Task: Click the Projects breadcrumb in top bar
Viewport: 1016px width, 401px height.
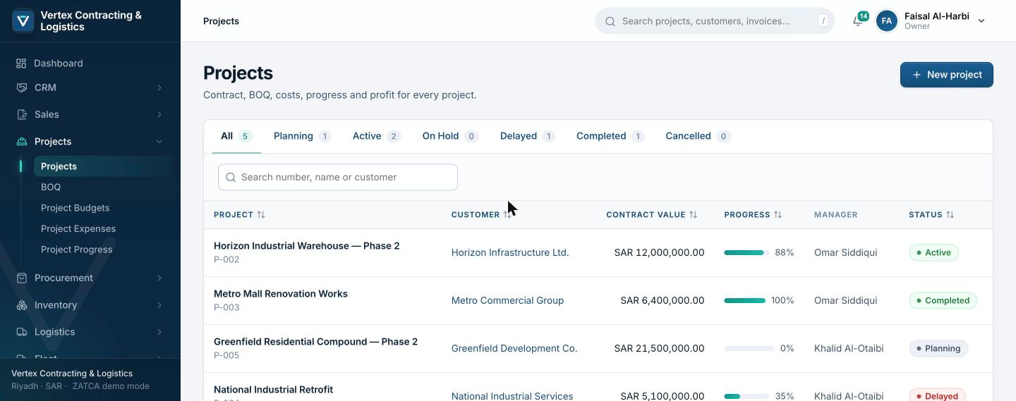Action: coord(221,21)
